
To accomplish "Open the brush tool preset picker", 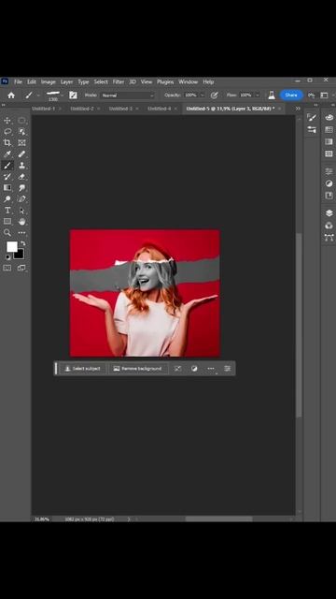I will click(32, 95).
